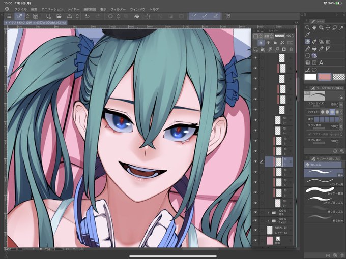Select the 軟らかめ eraser sub tool
Image resolution: width=346 pixels, height=259 pixels.
click(324, 218)
